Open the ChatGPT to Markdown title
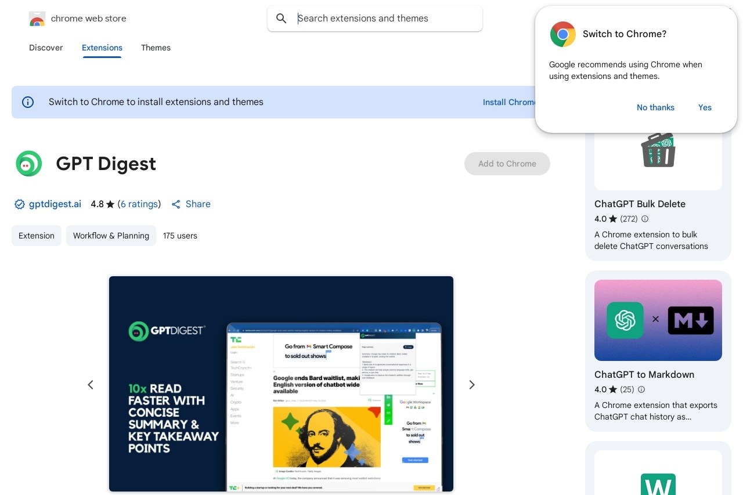 click(x=644, y=375)
